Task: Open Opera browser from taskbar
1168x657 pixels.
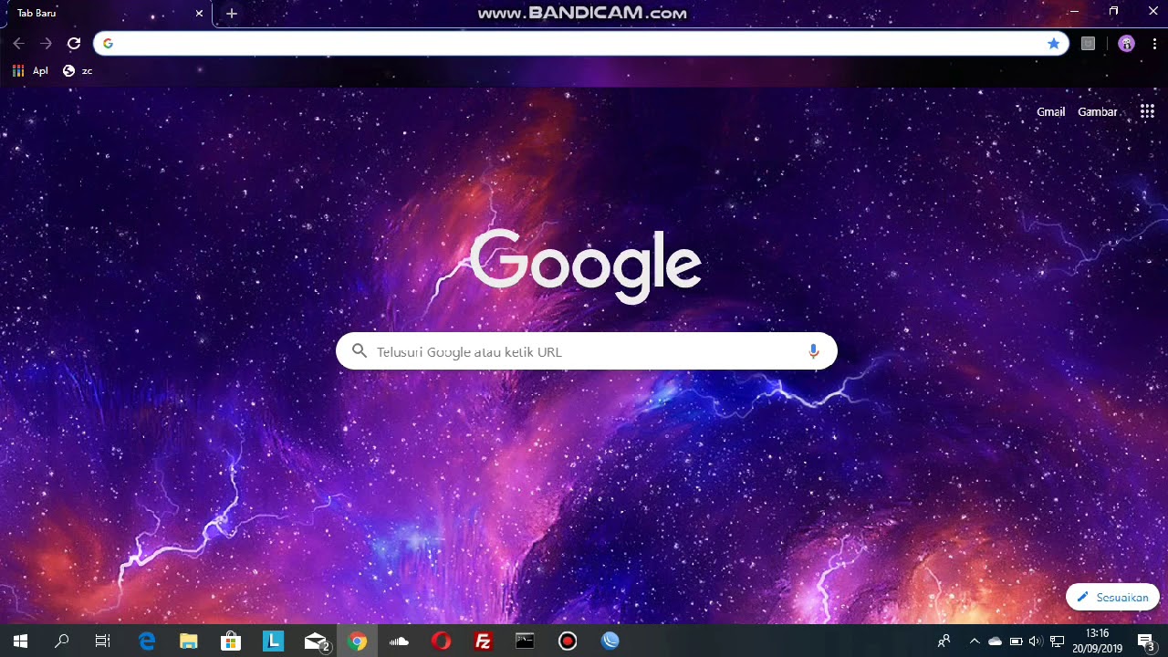Action: point(441,641)
